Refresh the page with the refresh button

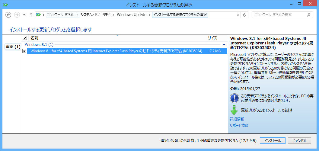[244, 15]
